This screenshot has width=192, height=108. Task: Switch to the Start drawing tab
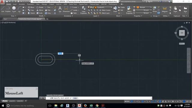click(x=5, y=19)
